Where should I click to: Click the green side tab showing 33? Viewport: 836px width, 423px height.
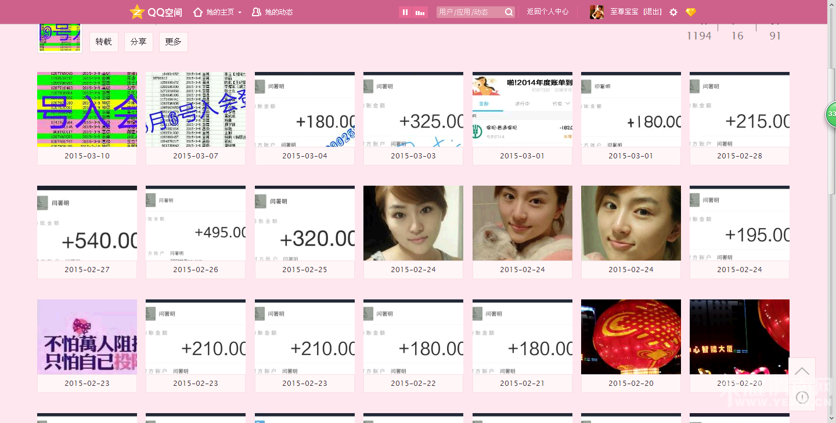tap(830, 114)
